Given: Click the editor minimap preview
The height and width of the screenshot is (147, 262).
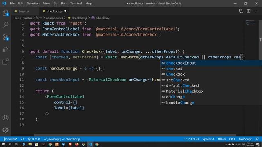Looking at the screenshot, I should pos(252,22).
